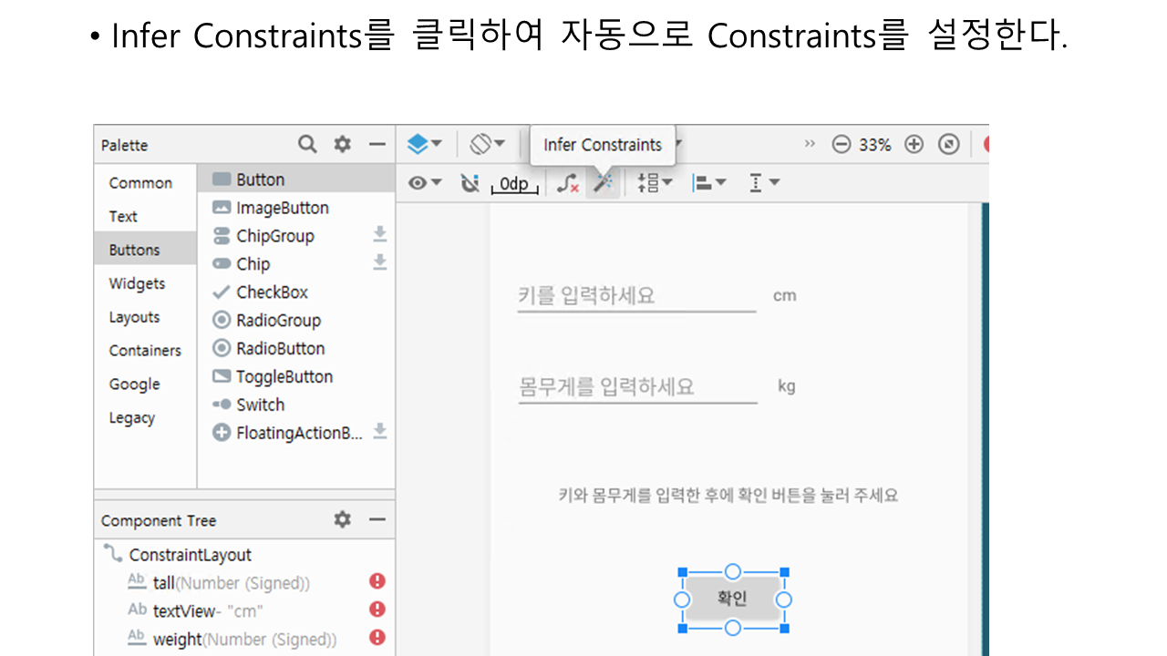Click the Infer Constraints magic wand icon
Image resolution: width=1167 pixels, height=656 pixels.
coord(602,183)
